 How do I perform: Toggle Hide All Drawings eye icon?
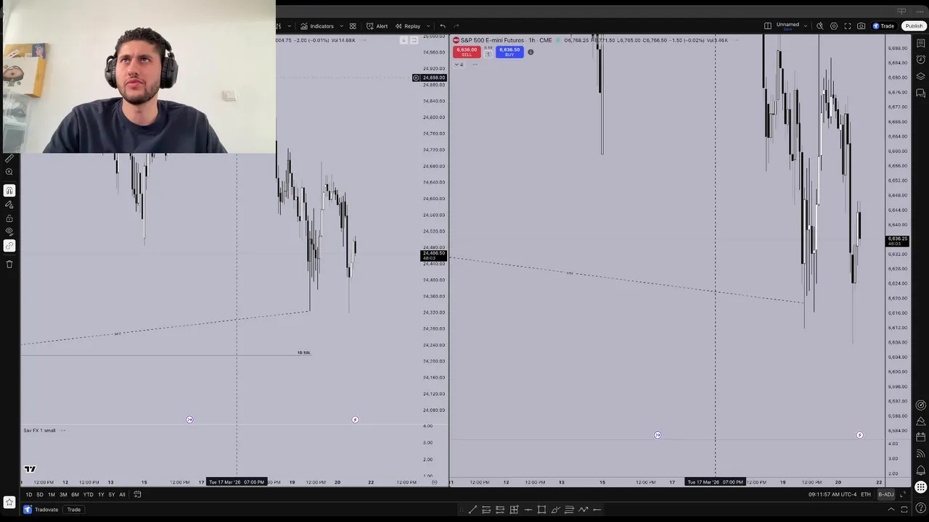9,232
